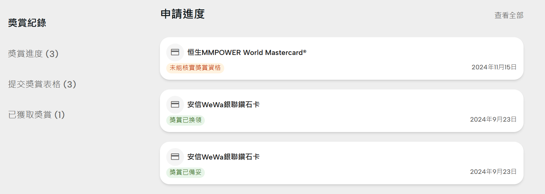Select the green 獎賞已備妥 status badge
This screenshot has width=545, height=194.
click(185, 172)
